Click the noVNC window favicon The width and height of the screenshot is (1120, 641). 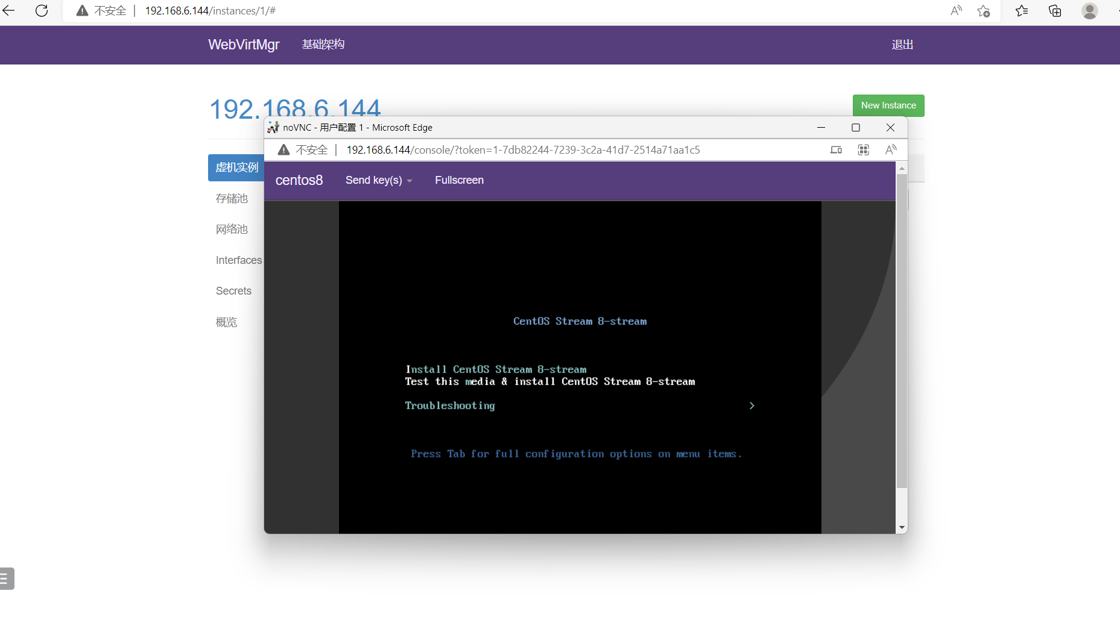tap(273, 128)
